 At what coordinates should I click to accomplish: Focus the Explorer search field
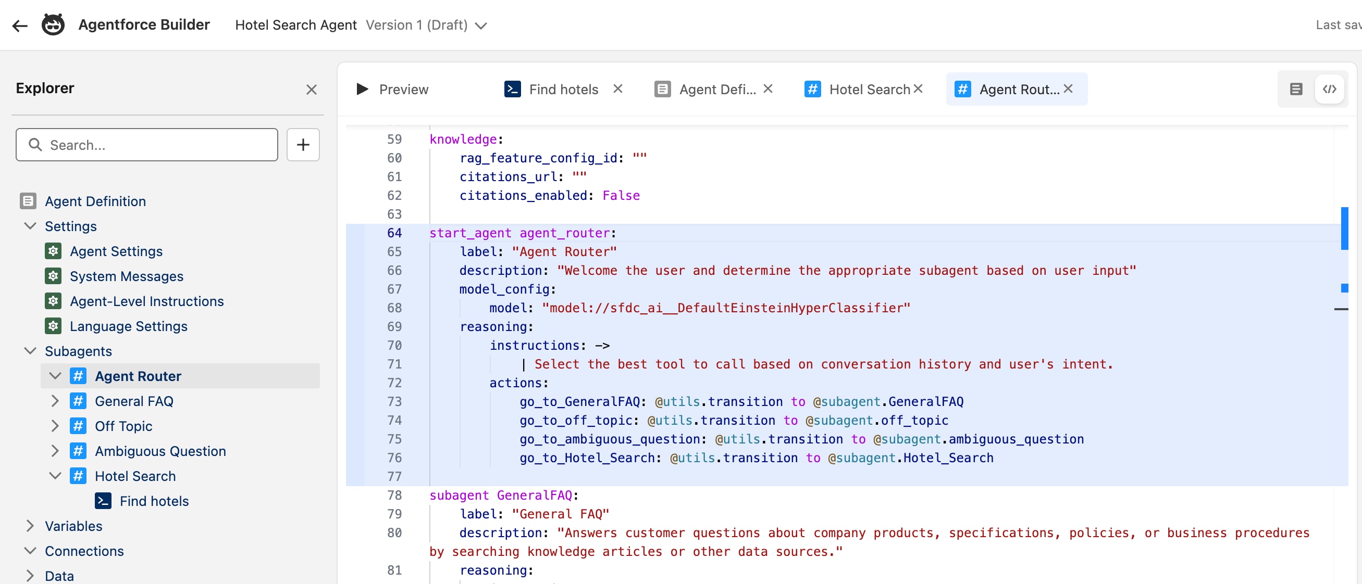tap(147, 145)
